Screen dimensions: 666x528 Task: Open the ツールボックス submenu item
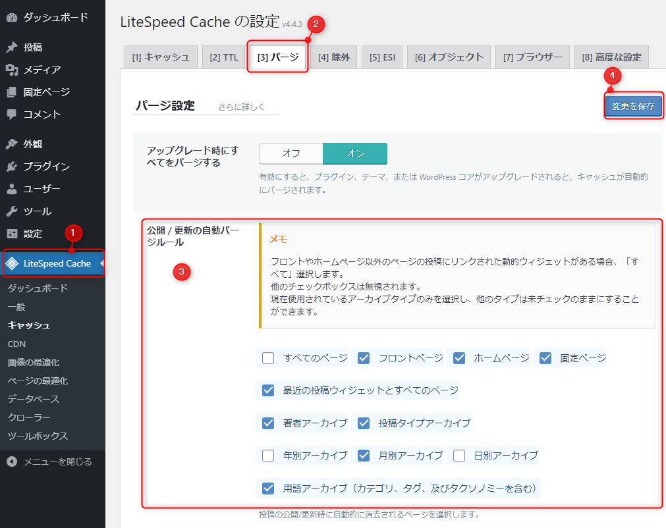38,436
